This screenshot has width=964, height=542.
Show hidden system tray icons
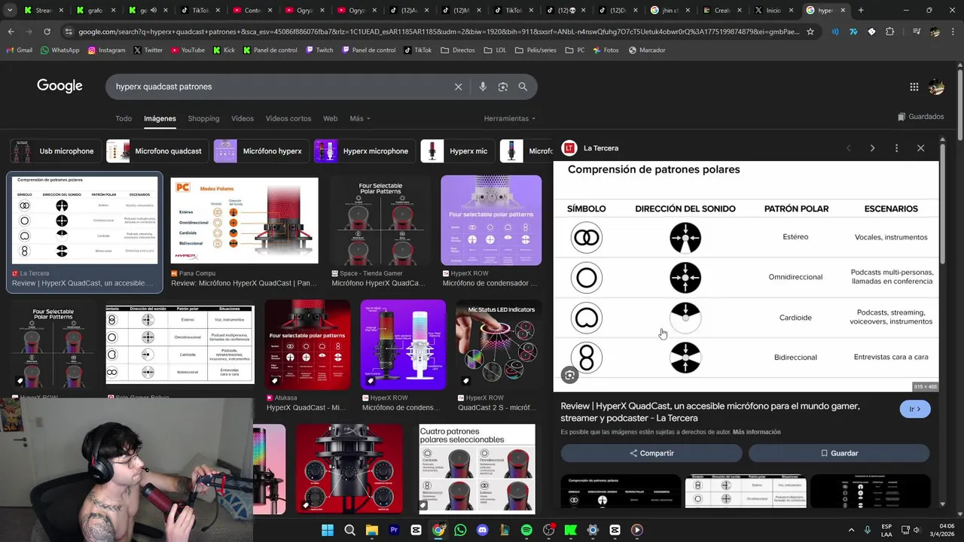pos(851,530)
